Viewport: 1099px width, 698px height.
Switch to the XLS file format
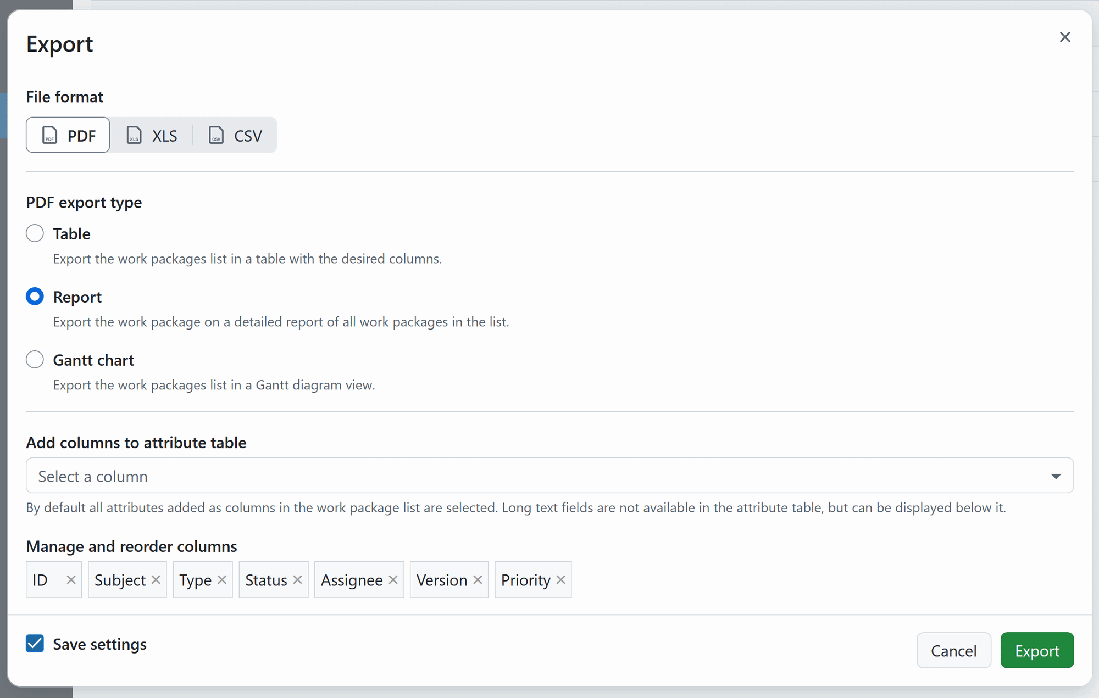click(152, 135)
